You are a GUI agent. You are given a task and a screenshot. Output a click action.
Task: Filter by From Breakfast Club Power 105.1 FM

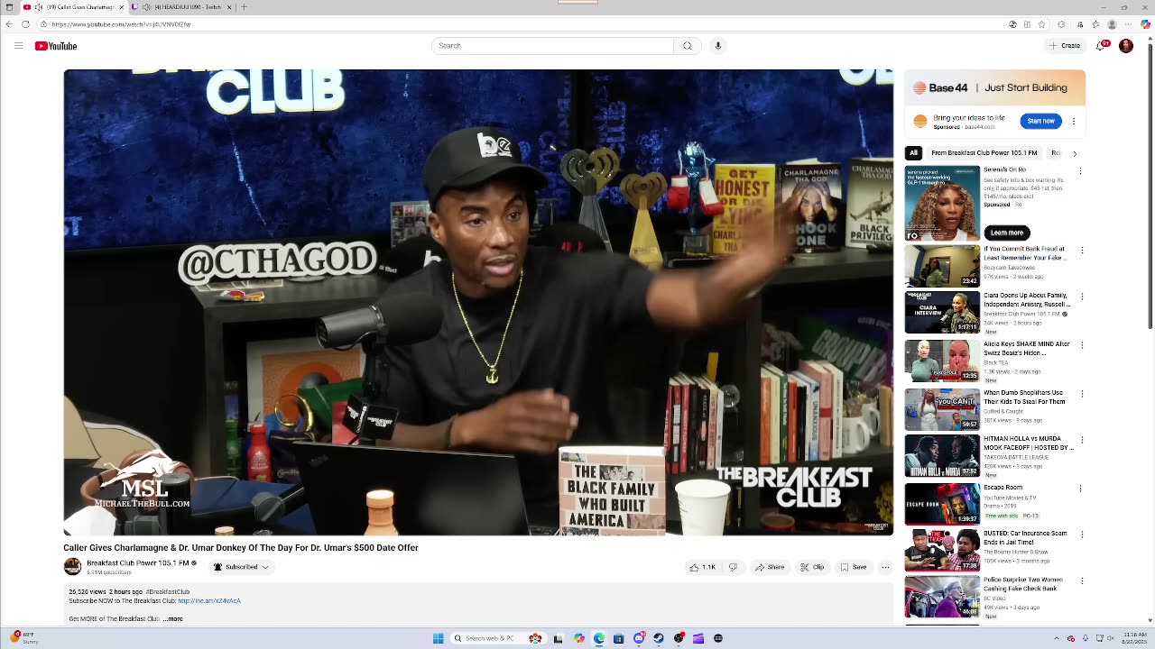click(x=984, y=153)
